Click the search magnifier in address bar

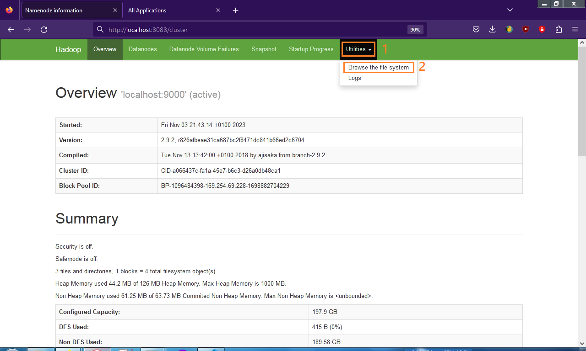[100, 30]
